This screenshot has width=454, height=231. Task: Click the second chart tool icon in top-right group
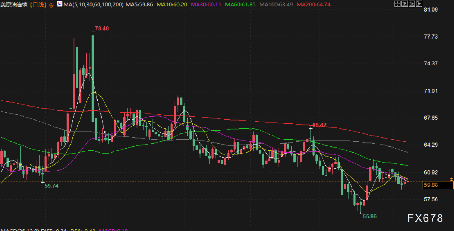tap(404, 4)
